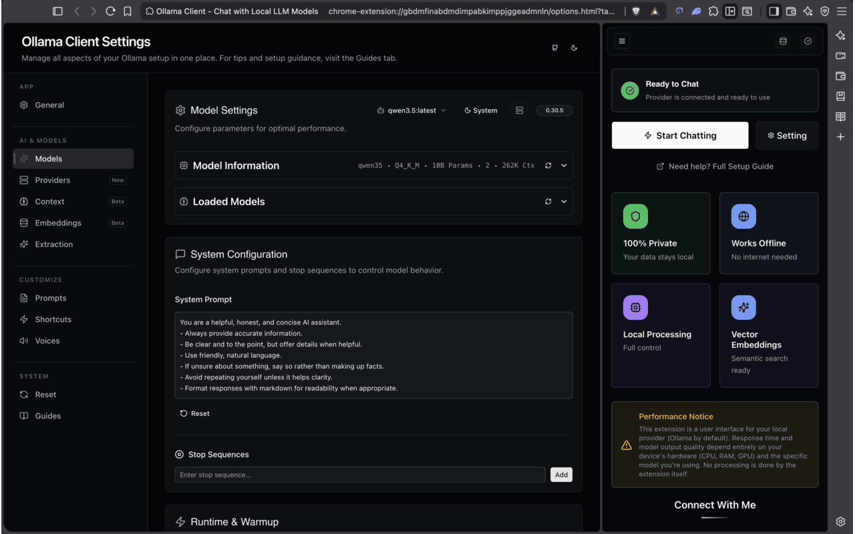Open the Brave Rewards triangle icon
855x534 pixels.
654,11
